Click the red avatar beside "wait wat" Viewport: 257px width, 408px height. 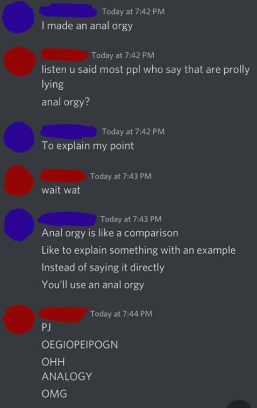(19, 181)
